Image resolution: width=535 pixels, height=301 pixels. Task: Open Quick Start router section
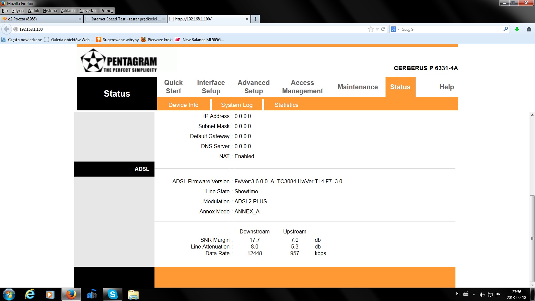coord(173,87)
